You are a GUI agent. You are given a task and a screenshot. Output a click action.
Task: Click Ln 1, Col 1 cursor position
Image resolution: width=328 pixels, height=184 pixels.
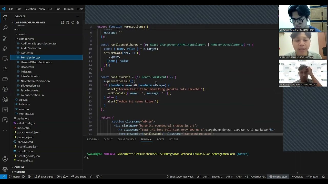(202, 177)
